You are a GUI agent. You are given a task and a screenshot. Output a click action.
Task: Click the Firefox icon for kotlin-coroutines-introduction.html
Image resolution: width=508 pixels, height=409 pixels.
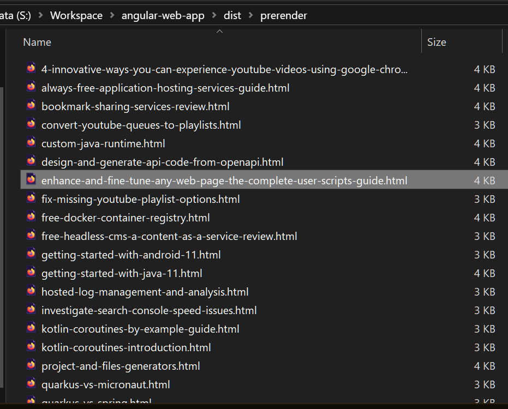coord(31,347)
